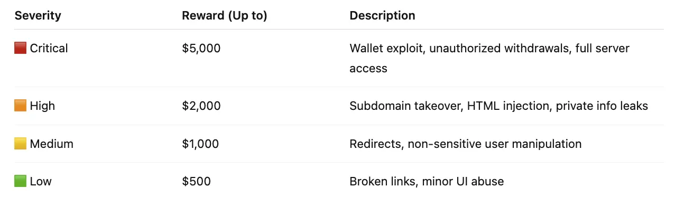Click the 'access' word under Critical description
This screenshot has height=206, width=684.
[368, 68]
